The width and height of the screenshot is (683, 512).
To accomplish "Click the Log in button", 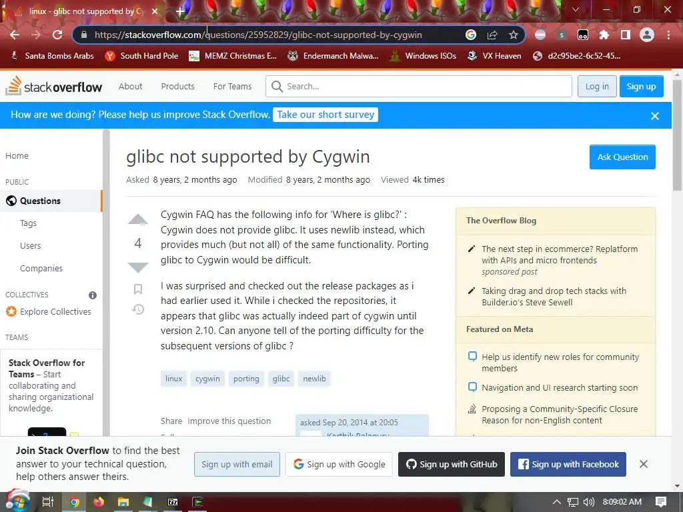I will tap(597, 86).
